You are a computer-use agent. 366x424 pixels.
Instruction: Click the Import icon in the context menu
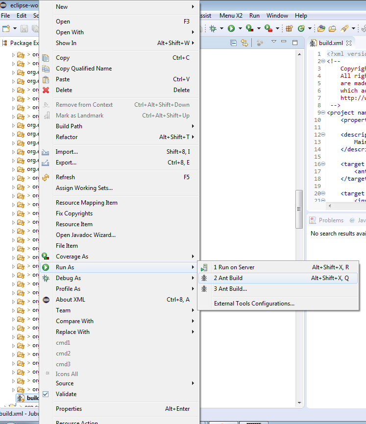pyautogui.click(x=46, y=152)
